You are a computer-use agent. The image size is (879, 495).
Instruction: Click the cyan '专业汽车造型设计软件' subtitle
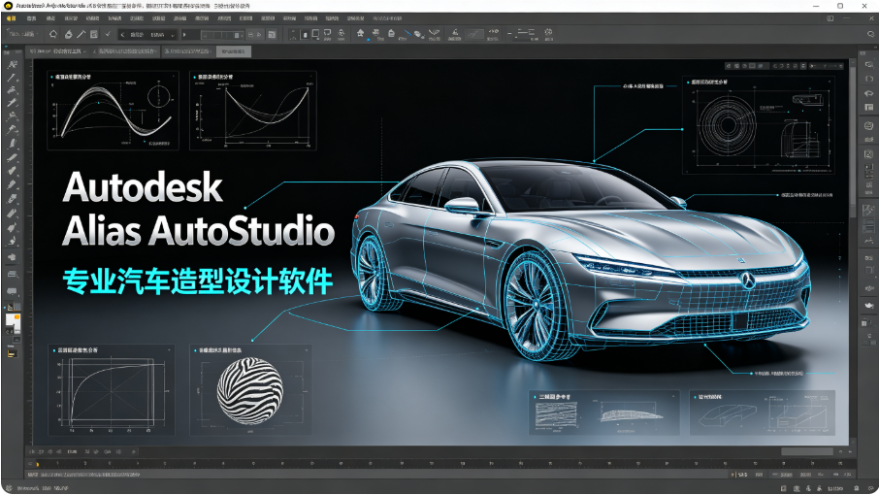(x=197, y=280)
